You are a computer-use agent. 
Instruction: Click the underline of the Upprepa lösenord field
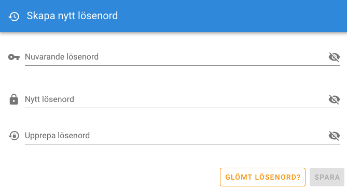(x=183, y=144)
